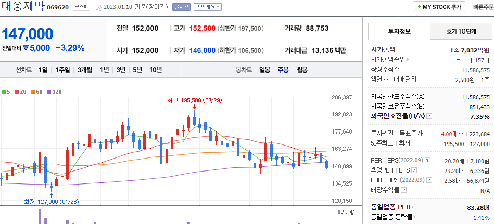This screenshot has height=224, width=494.
Task: Click the MY STOCK 추가 button
Action: point(439,7)
